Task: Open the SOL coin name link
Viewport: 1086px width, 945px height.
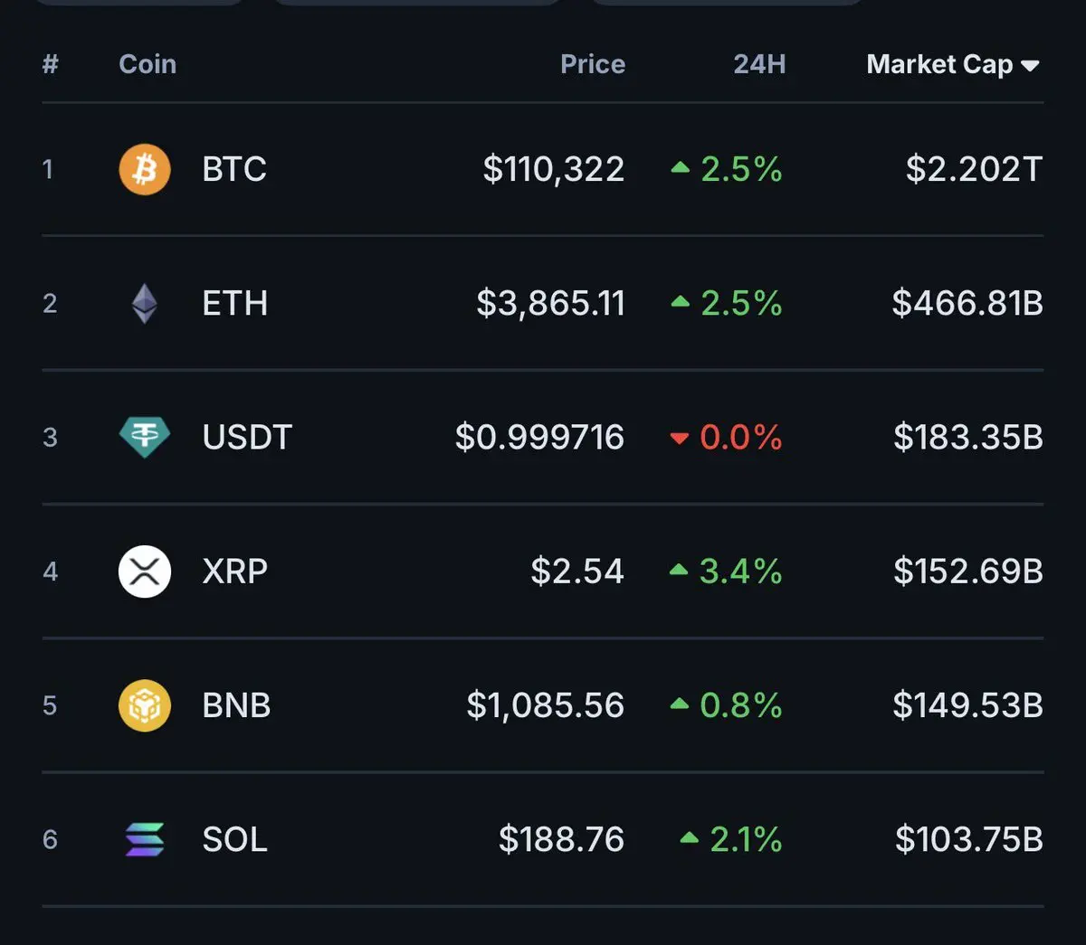Action: pos(235,839)
